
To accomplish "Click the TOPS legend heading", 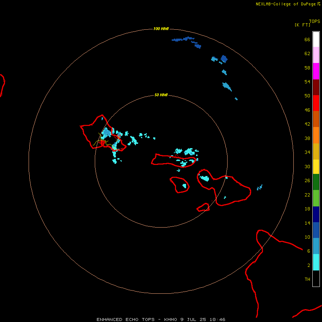I will pos(314,21).
